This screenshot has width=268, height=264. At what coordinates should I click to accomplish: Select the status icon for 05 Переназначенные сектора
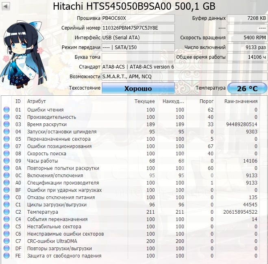click(x=7, y=139)
